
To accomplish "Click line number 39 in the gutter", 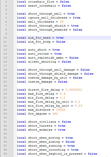I will [x=5, y=154].
